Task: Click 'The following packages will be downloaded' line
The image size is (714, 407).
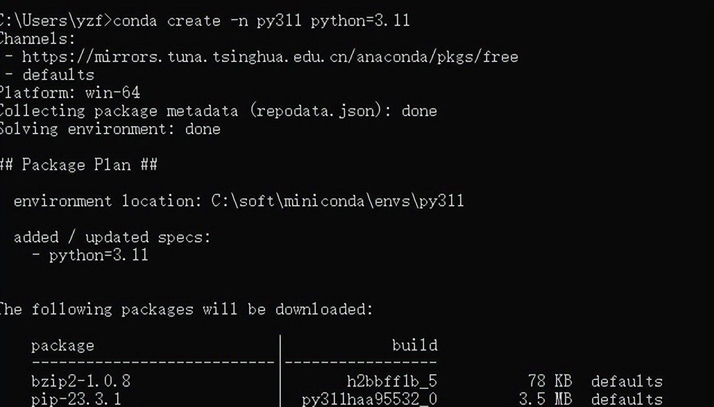Action: [186, 309]
